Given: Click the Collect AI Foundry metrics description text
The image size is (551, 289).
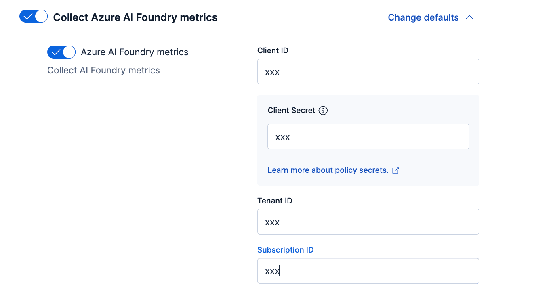Looking at the screenshot, I should point(103,70).
